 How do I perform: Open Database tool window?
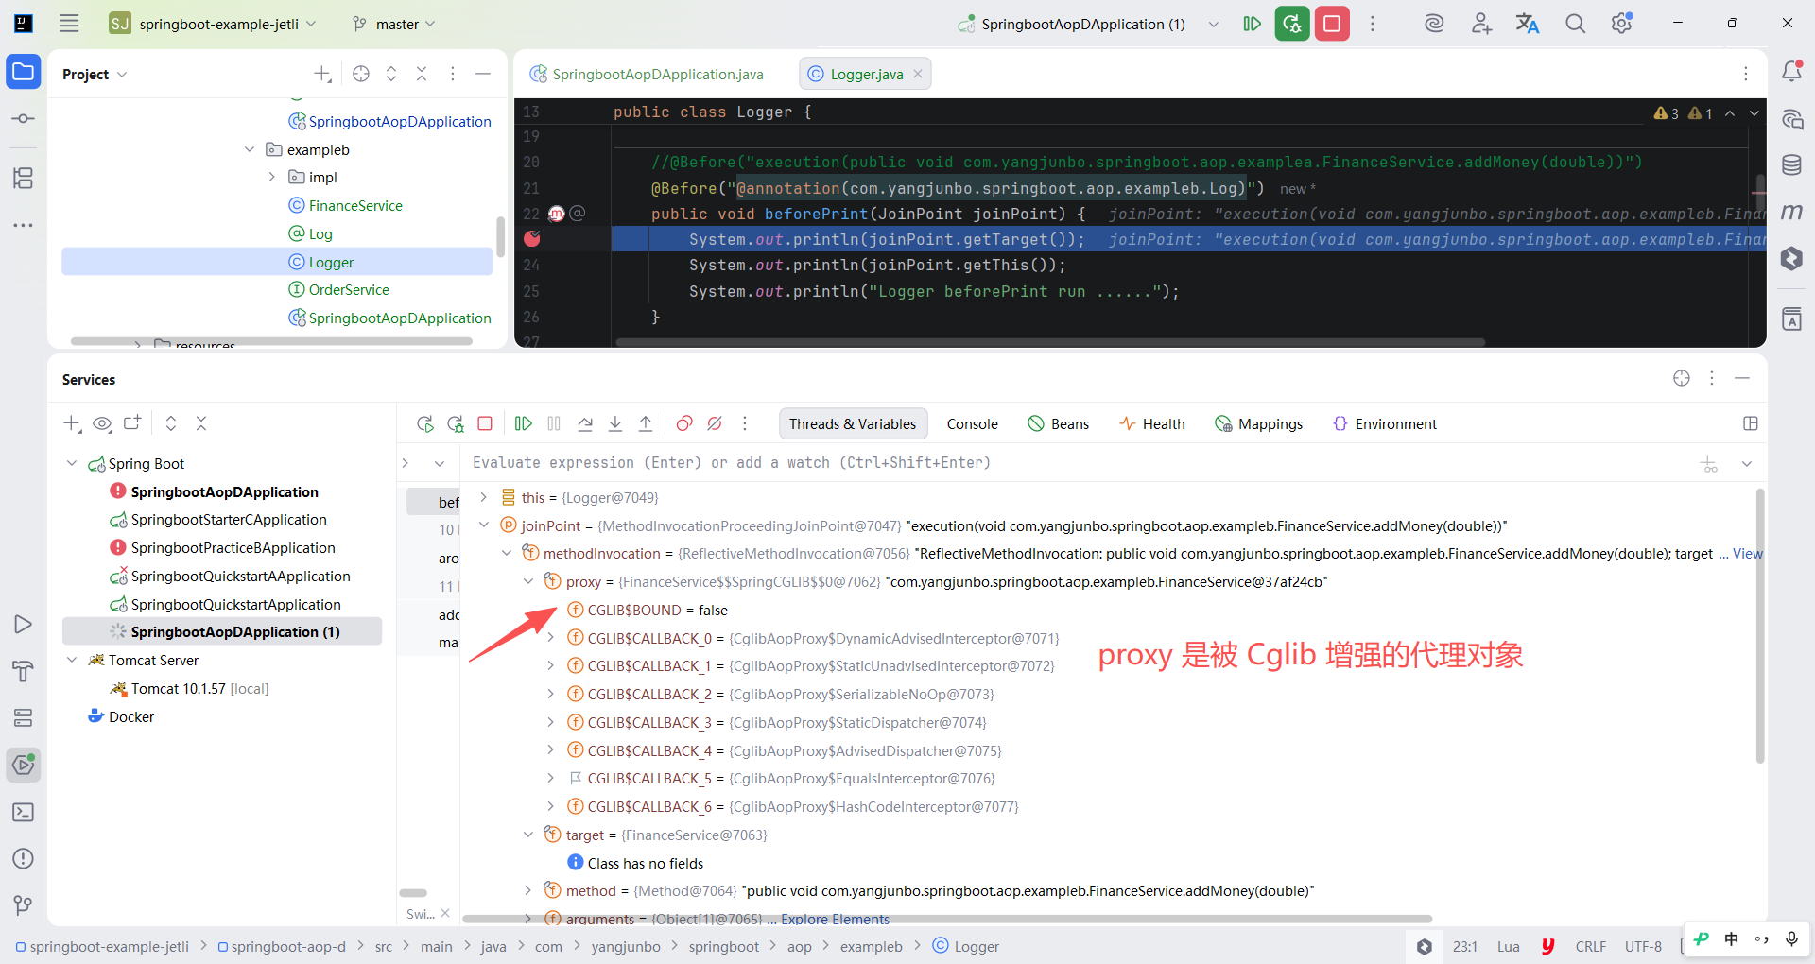(x=1791, y=165)
